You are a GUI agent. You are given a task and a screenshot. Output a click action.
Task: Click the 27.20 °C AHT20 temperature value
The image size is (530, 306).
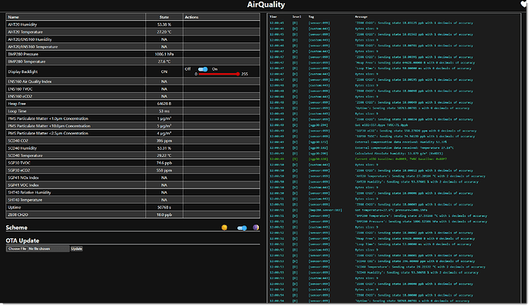pos(164,32)
